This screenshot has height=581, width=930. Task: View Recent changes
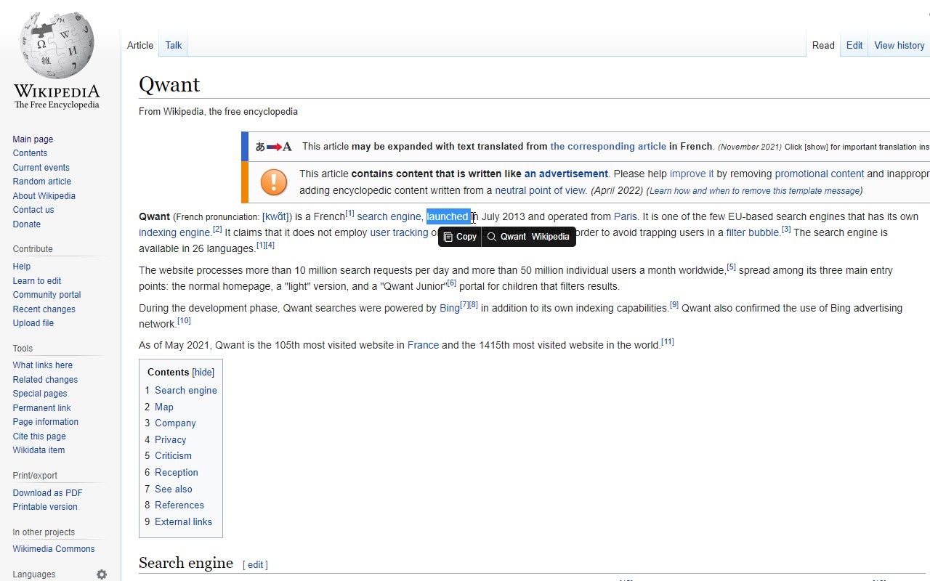(x=44, y=309)
